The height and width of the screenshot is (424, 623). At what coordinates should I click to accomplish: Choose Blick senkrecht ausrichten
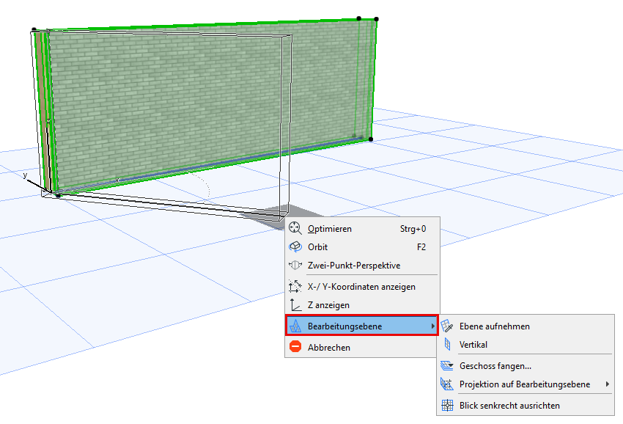pos(526,406)
